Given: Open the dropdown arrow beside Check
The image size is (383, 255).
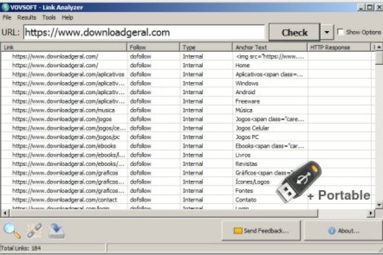Looking at the screenshot, I should (327, 32).
